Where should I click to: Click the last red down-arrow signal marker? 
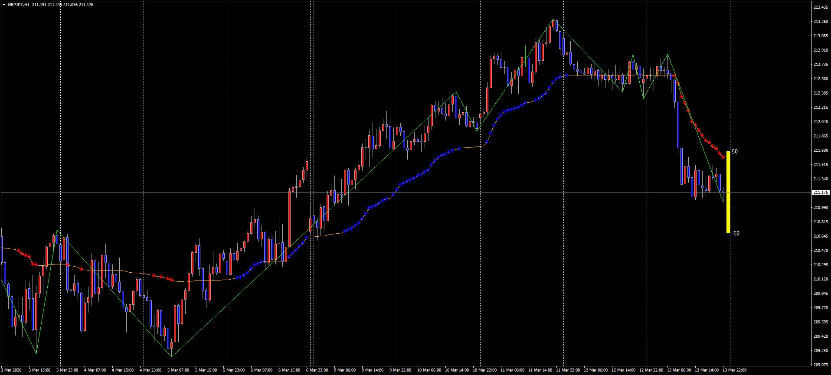point(723,157)
